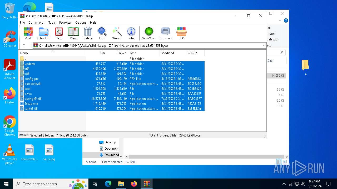Launch the Wizard tool

117,33
